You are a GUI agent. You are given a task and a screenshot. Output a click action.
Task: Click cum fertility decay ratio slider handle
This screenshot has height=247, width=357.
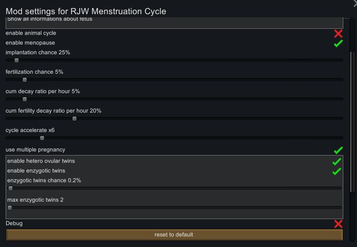click(74, 119)
